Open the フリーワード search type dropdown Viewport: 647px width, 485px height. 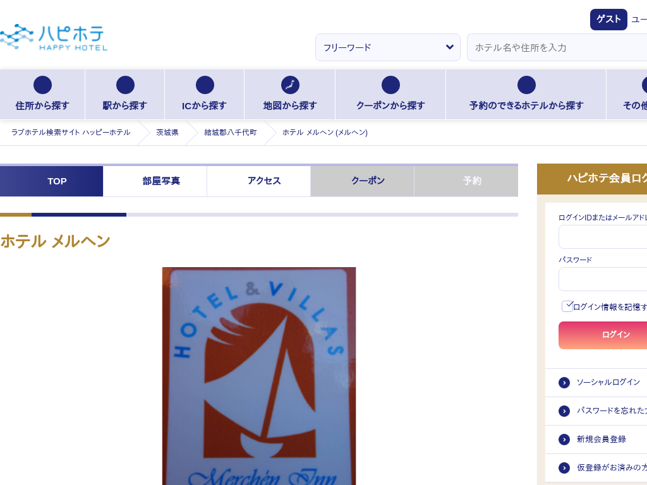(388, 47)
